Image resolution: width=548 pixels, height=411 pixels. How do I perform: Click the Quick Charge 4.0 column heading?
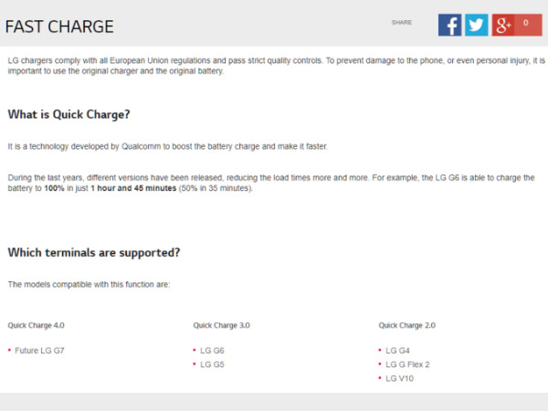pyautogui.click(x=37, y=325)
